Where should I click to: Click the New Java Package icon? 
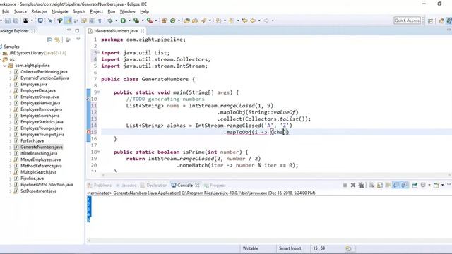pos(165,20)
